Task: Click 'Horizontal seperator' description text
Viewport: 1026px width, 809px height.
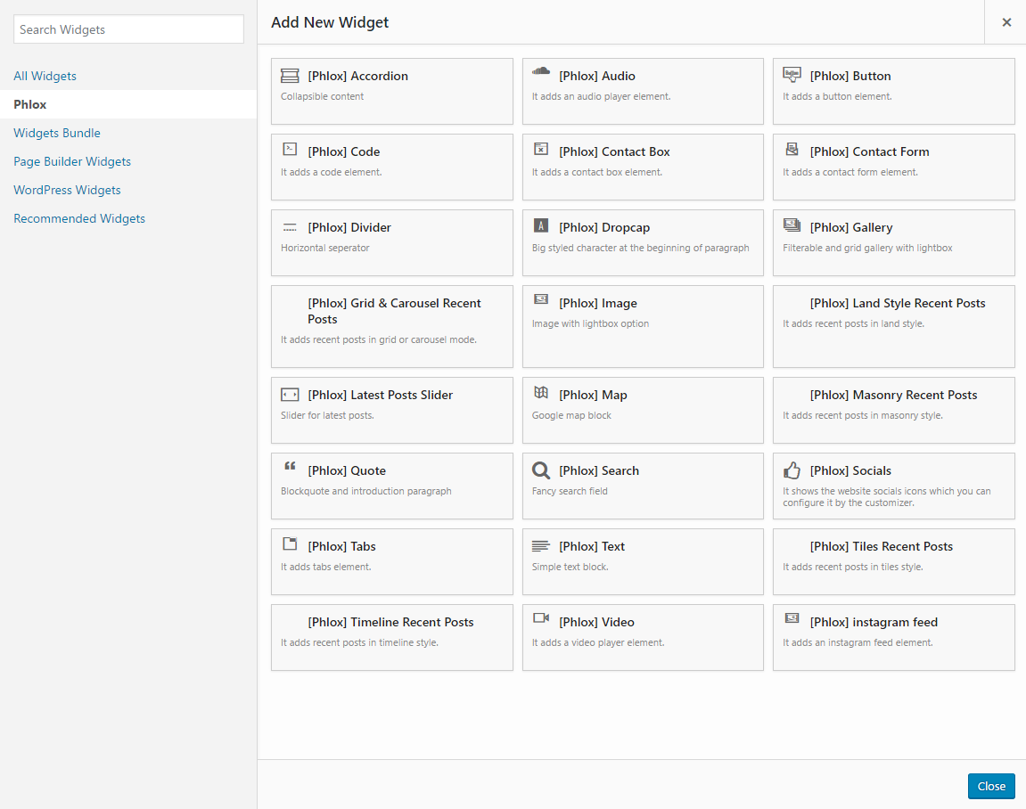Action: pos(325,248)
